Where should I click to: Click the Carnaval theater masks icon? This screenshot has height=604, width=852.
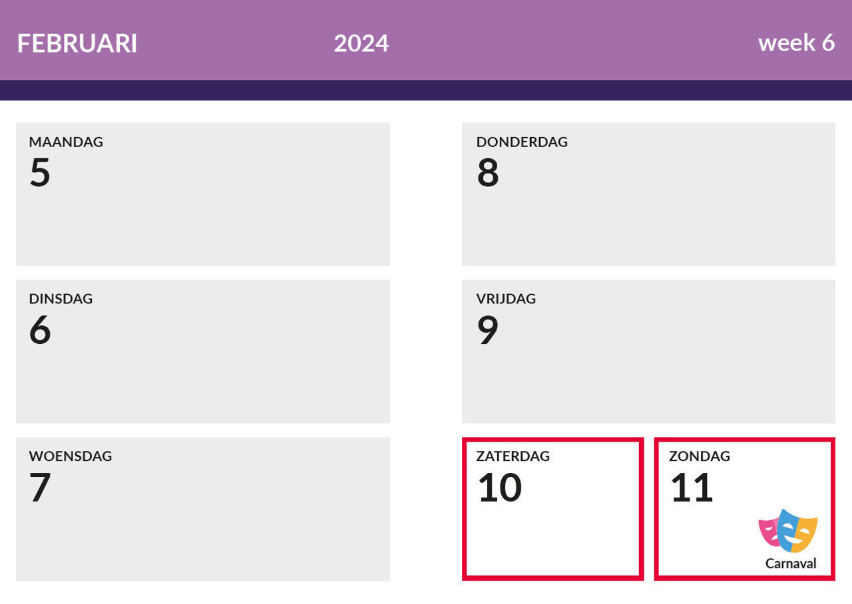click(788, 531)
